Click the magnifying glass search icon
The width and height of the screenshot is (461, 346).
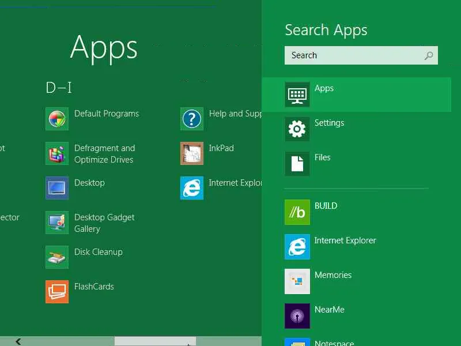pyautogui.click(x=429, y=55)
